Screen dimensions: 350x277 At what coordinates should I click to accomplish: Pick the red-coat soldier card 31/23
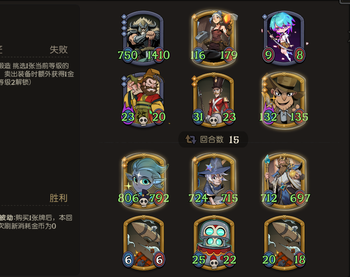coord(214,99)
